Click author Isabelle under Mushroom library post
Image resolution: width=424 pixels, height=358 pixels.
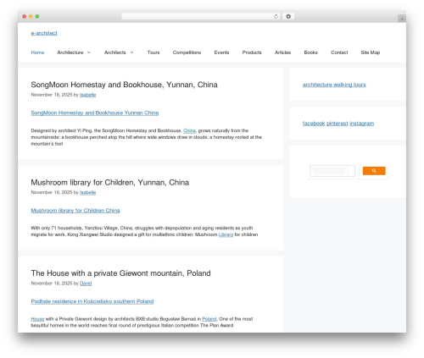click(x=88, y=192)
